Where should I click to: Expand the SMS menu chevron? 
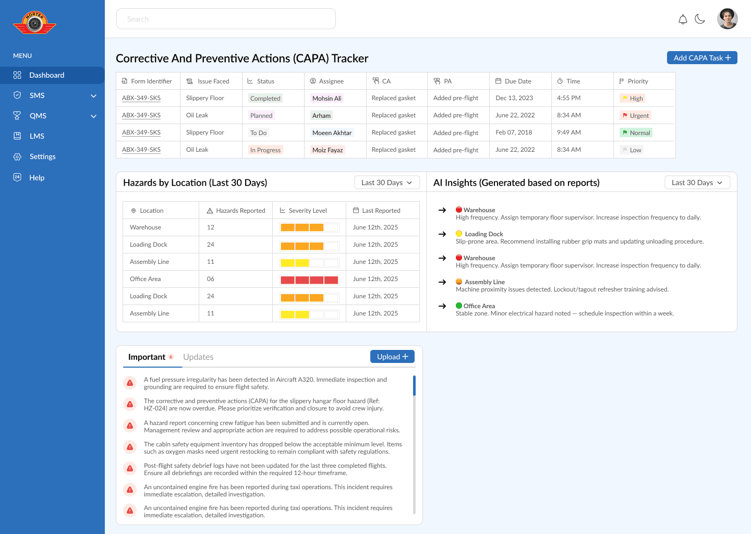[x=93, y=96]
